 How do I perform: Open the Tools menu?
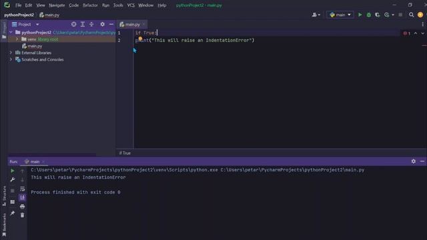point(118,5)
